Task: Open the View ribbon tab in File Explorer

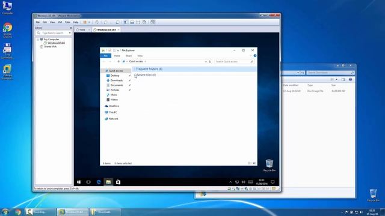Action: click(140, 56)
